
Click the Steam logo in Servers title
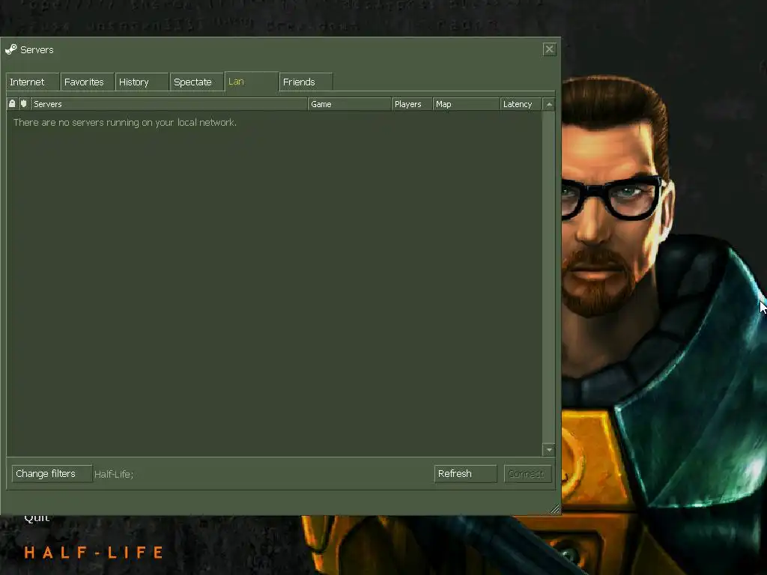coord(10,49)
